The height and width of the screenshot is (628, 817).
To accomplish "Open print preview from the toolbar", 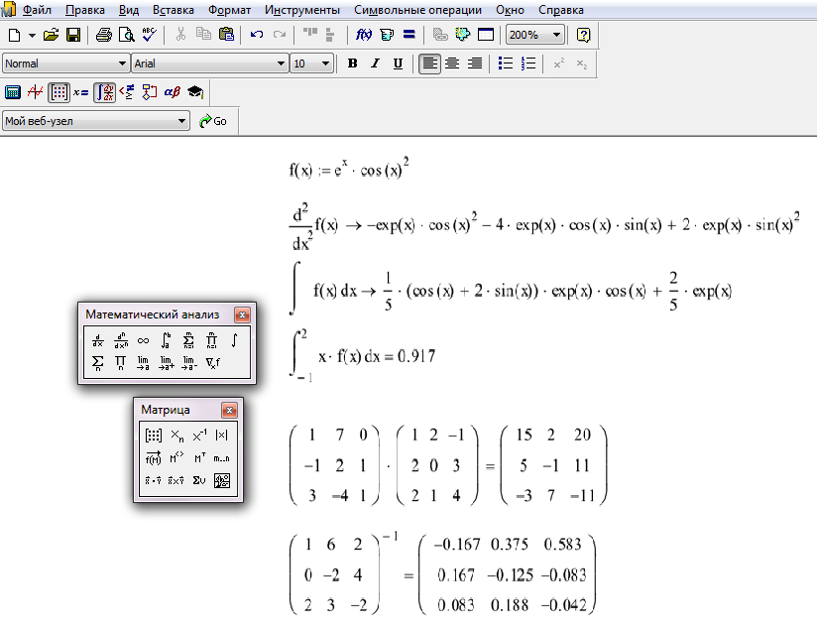I will [x=127, y=35].
